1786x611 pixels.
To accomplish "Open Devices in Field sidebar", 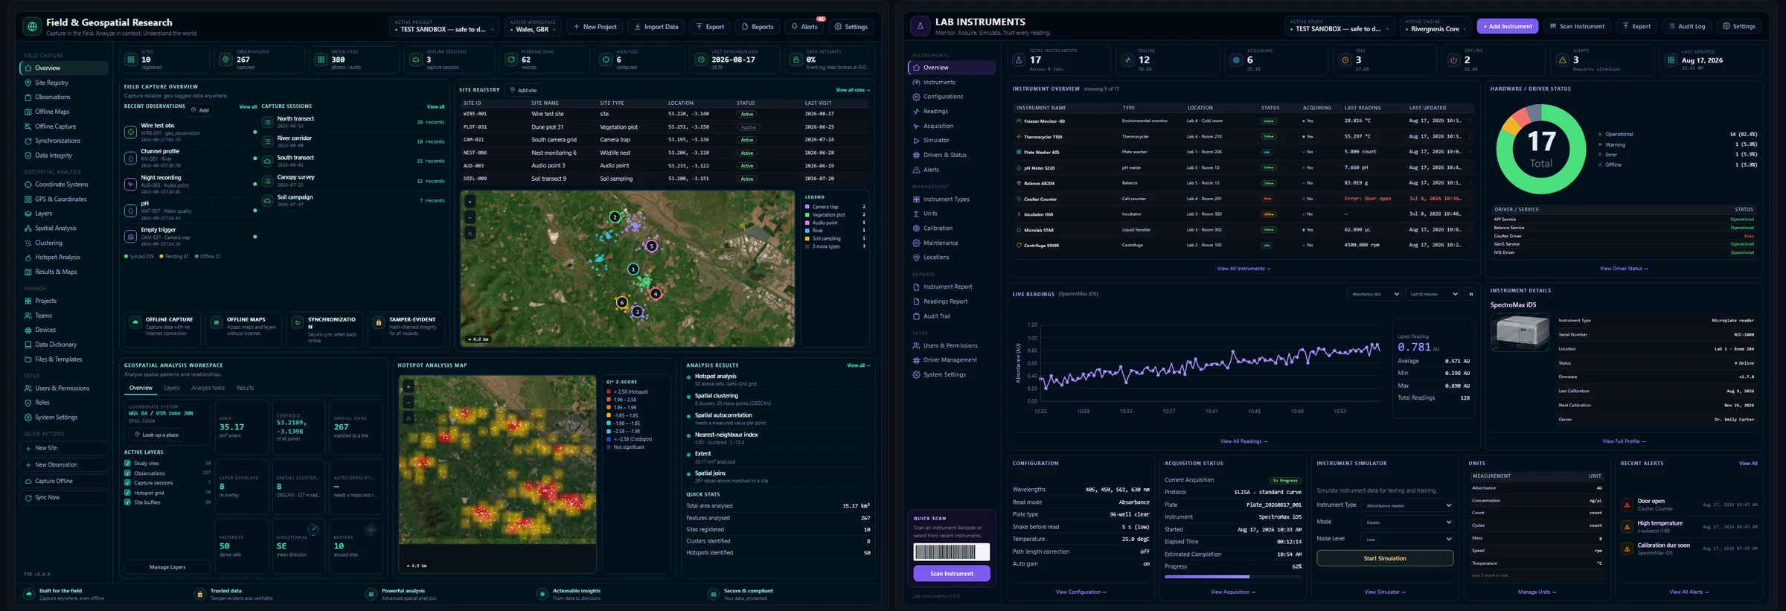I will 45,330.
